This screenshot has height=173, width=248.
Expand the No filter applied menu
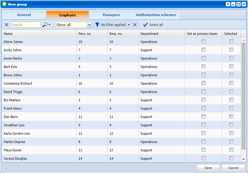[x=129, y=25]
